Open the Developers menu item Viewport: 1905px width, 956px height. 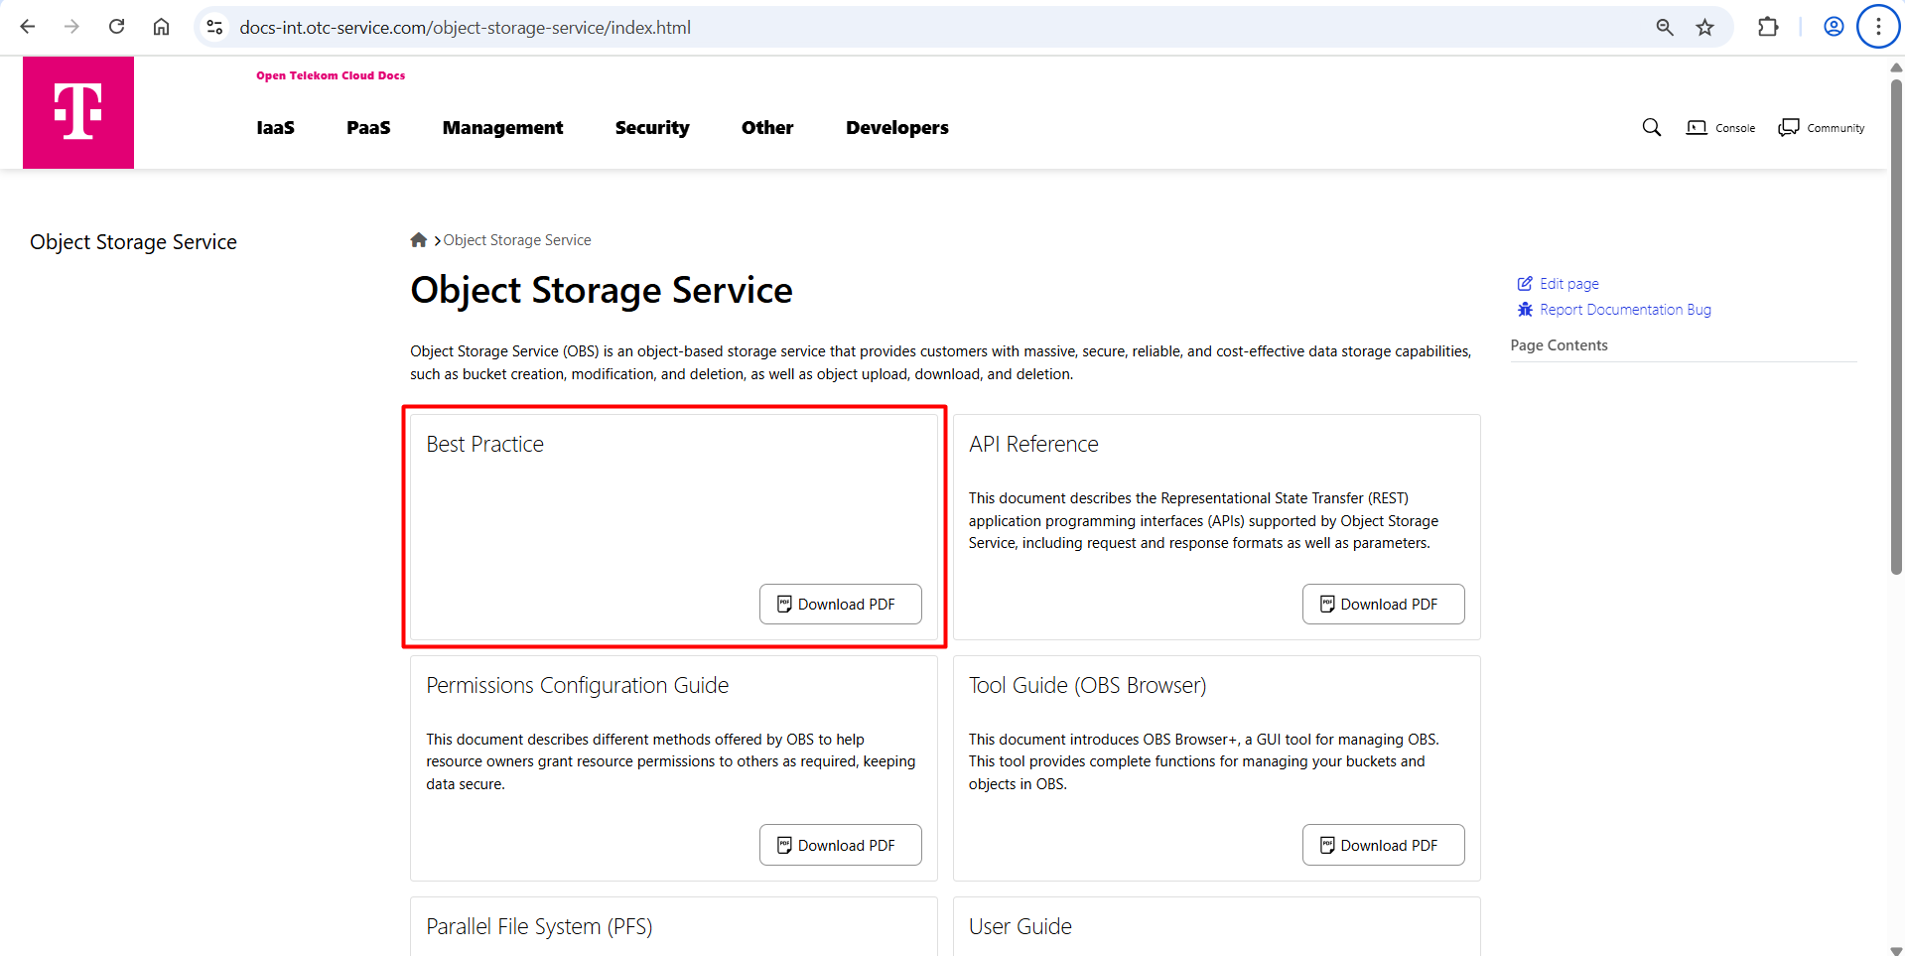pos(896,128)
